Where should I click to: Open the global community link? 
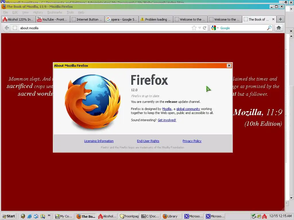tap(188, 109)
